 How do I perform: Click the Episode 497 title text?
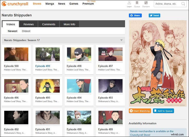106,66
